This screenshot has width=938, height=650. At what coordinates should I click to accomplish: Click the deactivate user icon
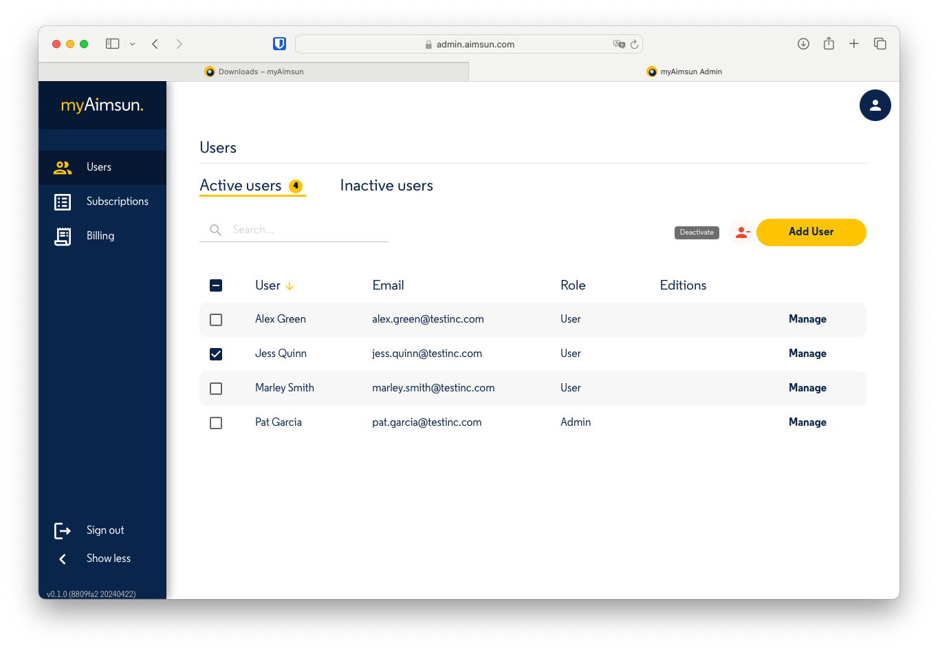(x=741, y=232)
